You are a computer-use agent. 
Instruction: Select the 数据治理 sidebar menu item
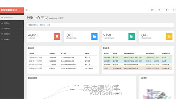12,28
